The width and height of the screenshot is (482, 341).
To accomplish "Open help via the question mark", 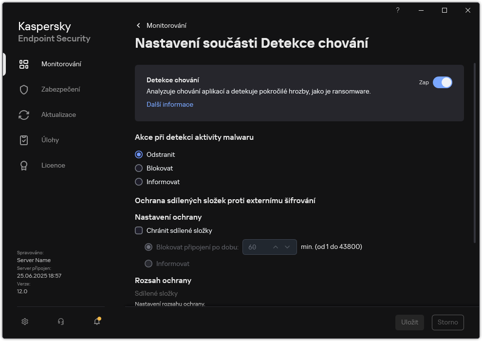I will tap(397, 10).
